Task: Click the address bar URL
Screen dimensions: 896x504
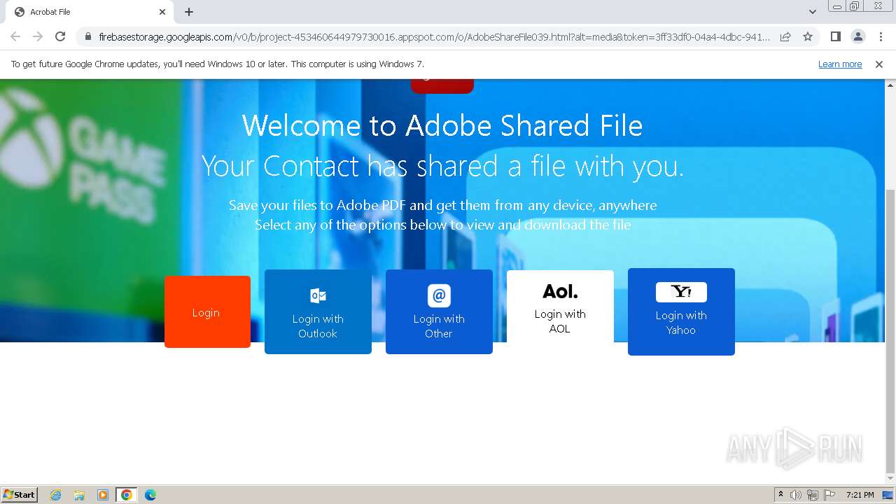Action: coord(434,36)
